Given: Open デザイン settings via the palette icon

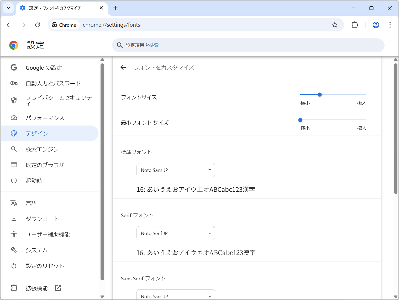Looking at the screenshot, I should coord(14,133).
